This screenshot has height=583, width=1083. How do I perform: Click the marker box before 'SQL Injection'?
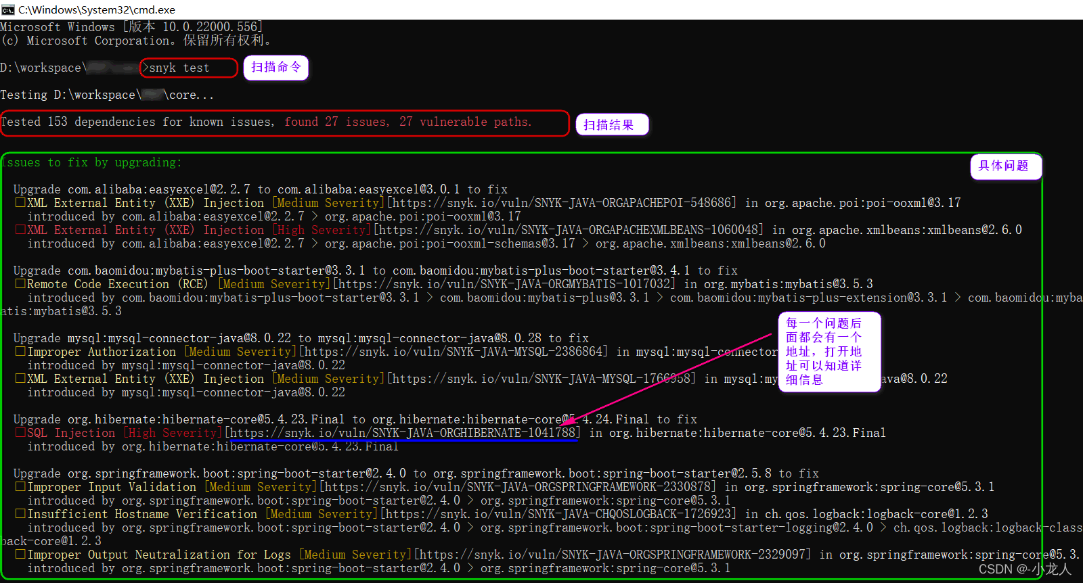(x=20, y=432)
